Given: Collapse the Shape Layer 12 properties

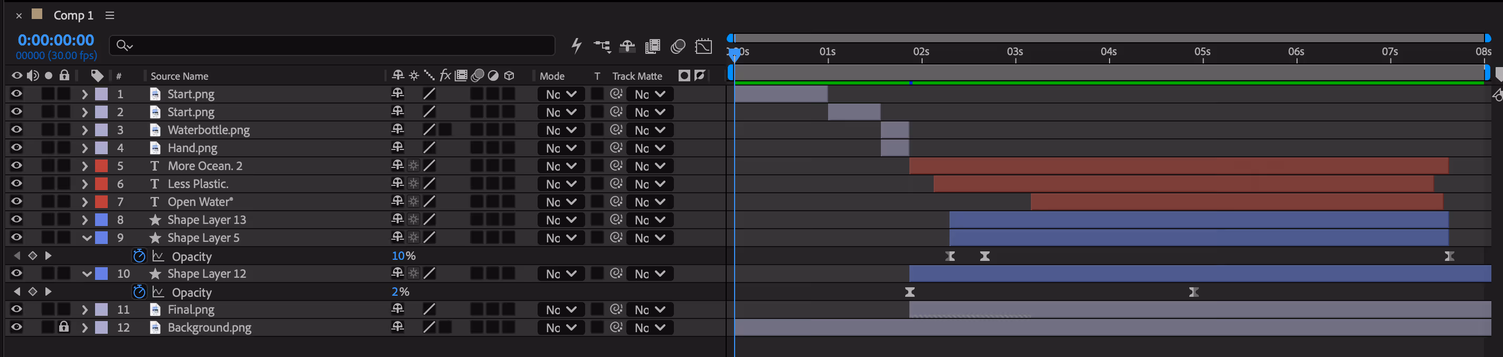Looking at the screenshot, I should (x=87, y=274).
